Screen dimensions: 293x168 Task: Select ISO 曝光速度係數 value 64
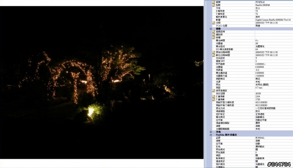pos(256,49)
